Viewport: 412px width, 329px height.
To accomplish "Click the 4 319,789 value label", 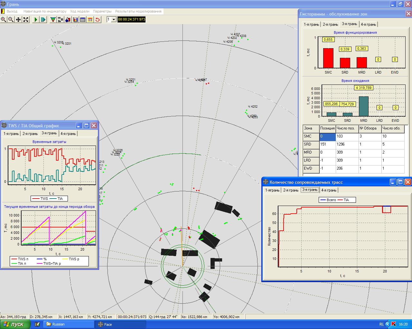I will point(363,88).
